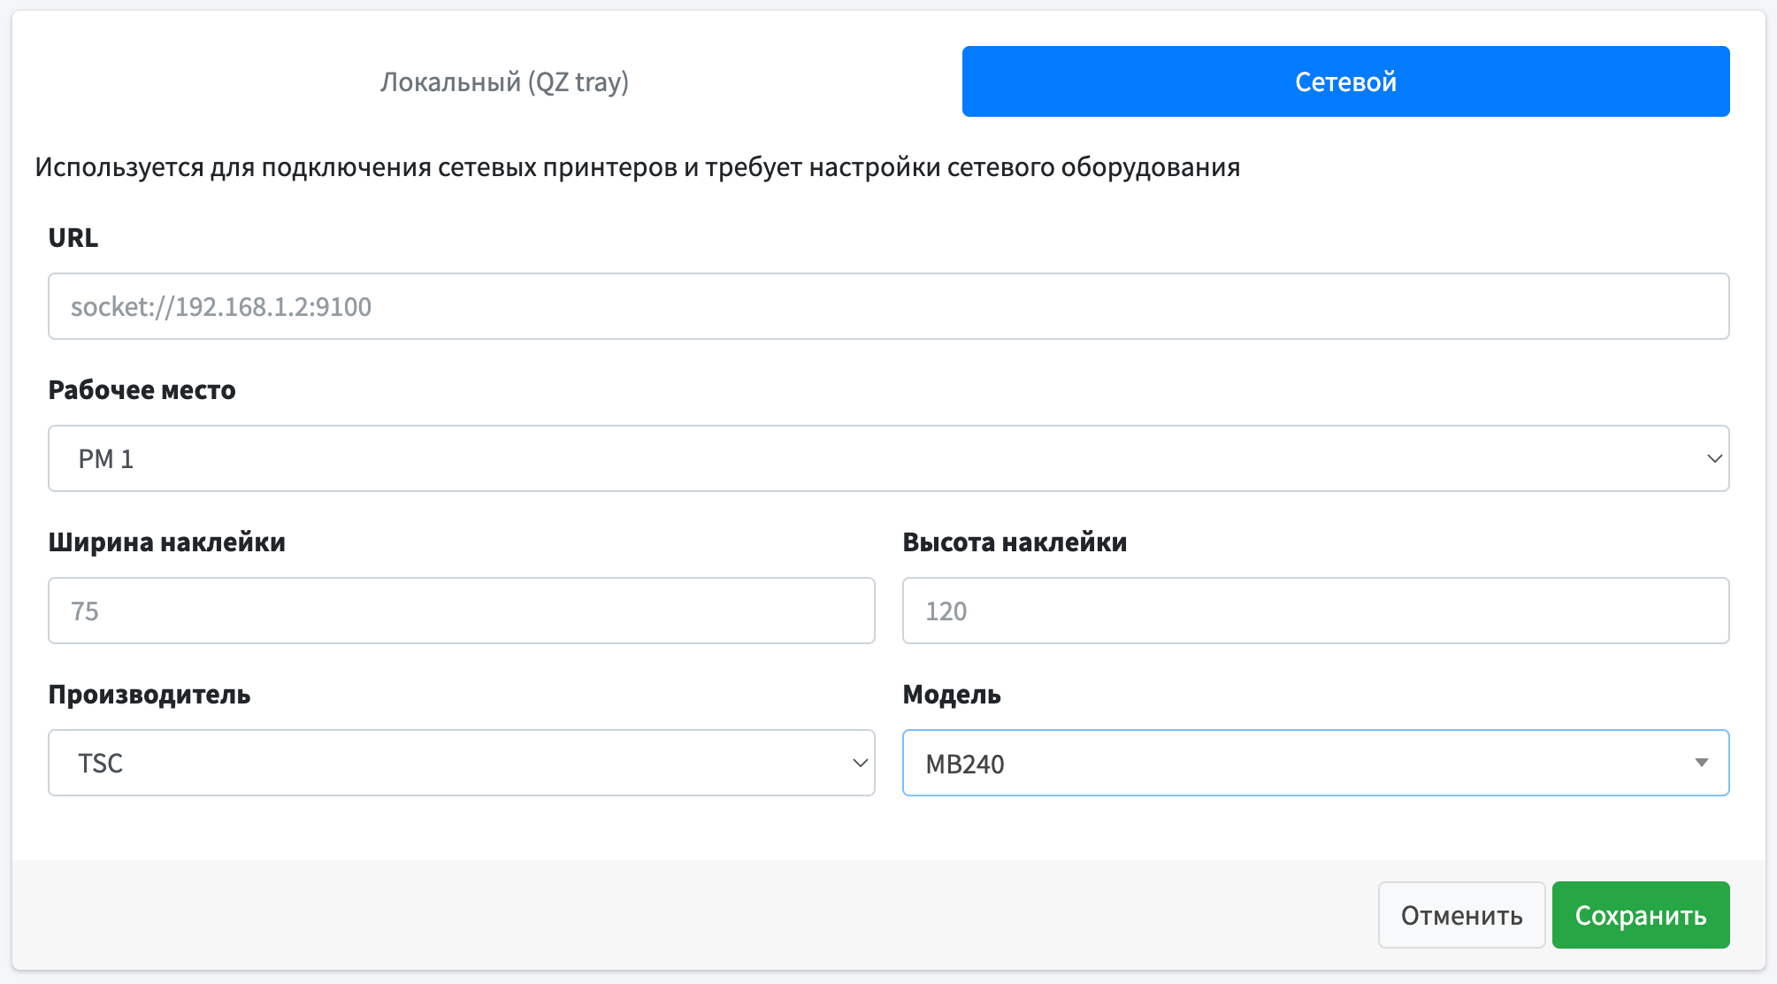Image resolution: width=1777 pixels, height=984 pixels.
Task: Click the 'Модель' label above MB240
Action: pyautogui.click(x=951, y=695)
